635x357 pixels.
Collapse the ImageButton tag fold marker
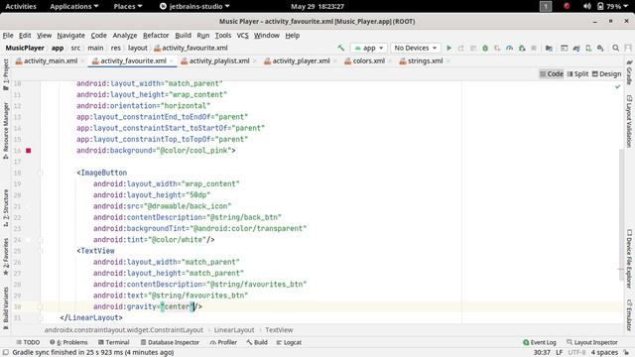[40, 173]
